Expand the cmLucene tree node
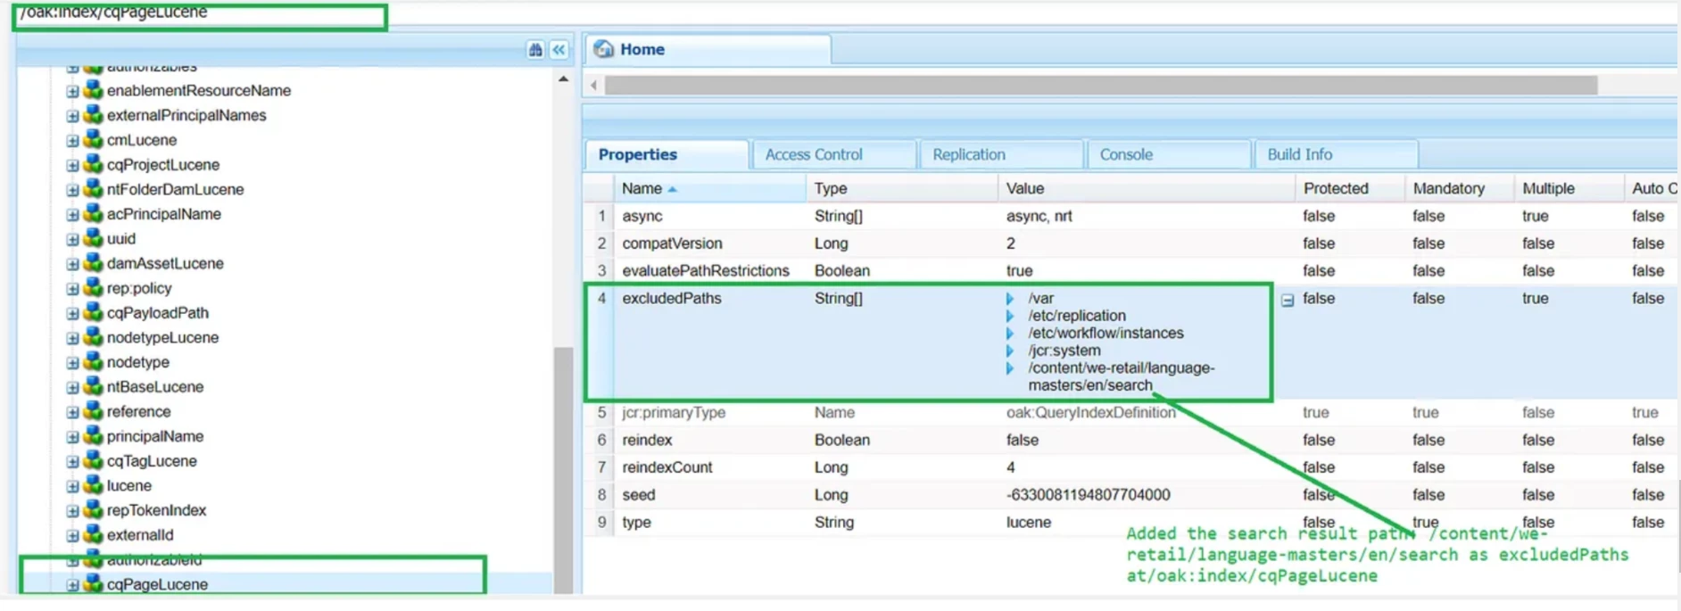The image size is (1681, 611). [72, 140]
